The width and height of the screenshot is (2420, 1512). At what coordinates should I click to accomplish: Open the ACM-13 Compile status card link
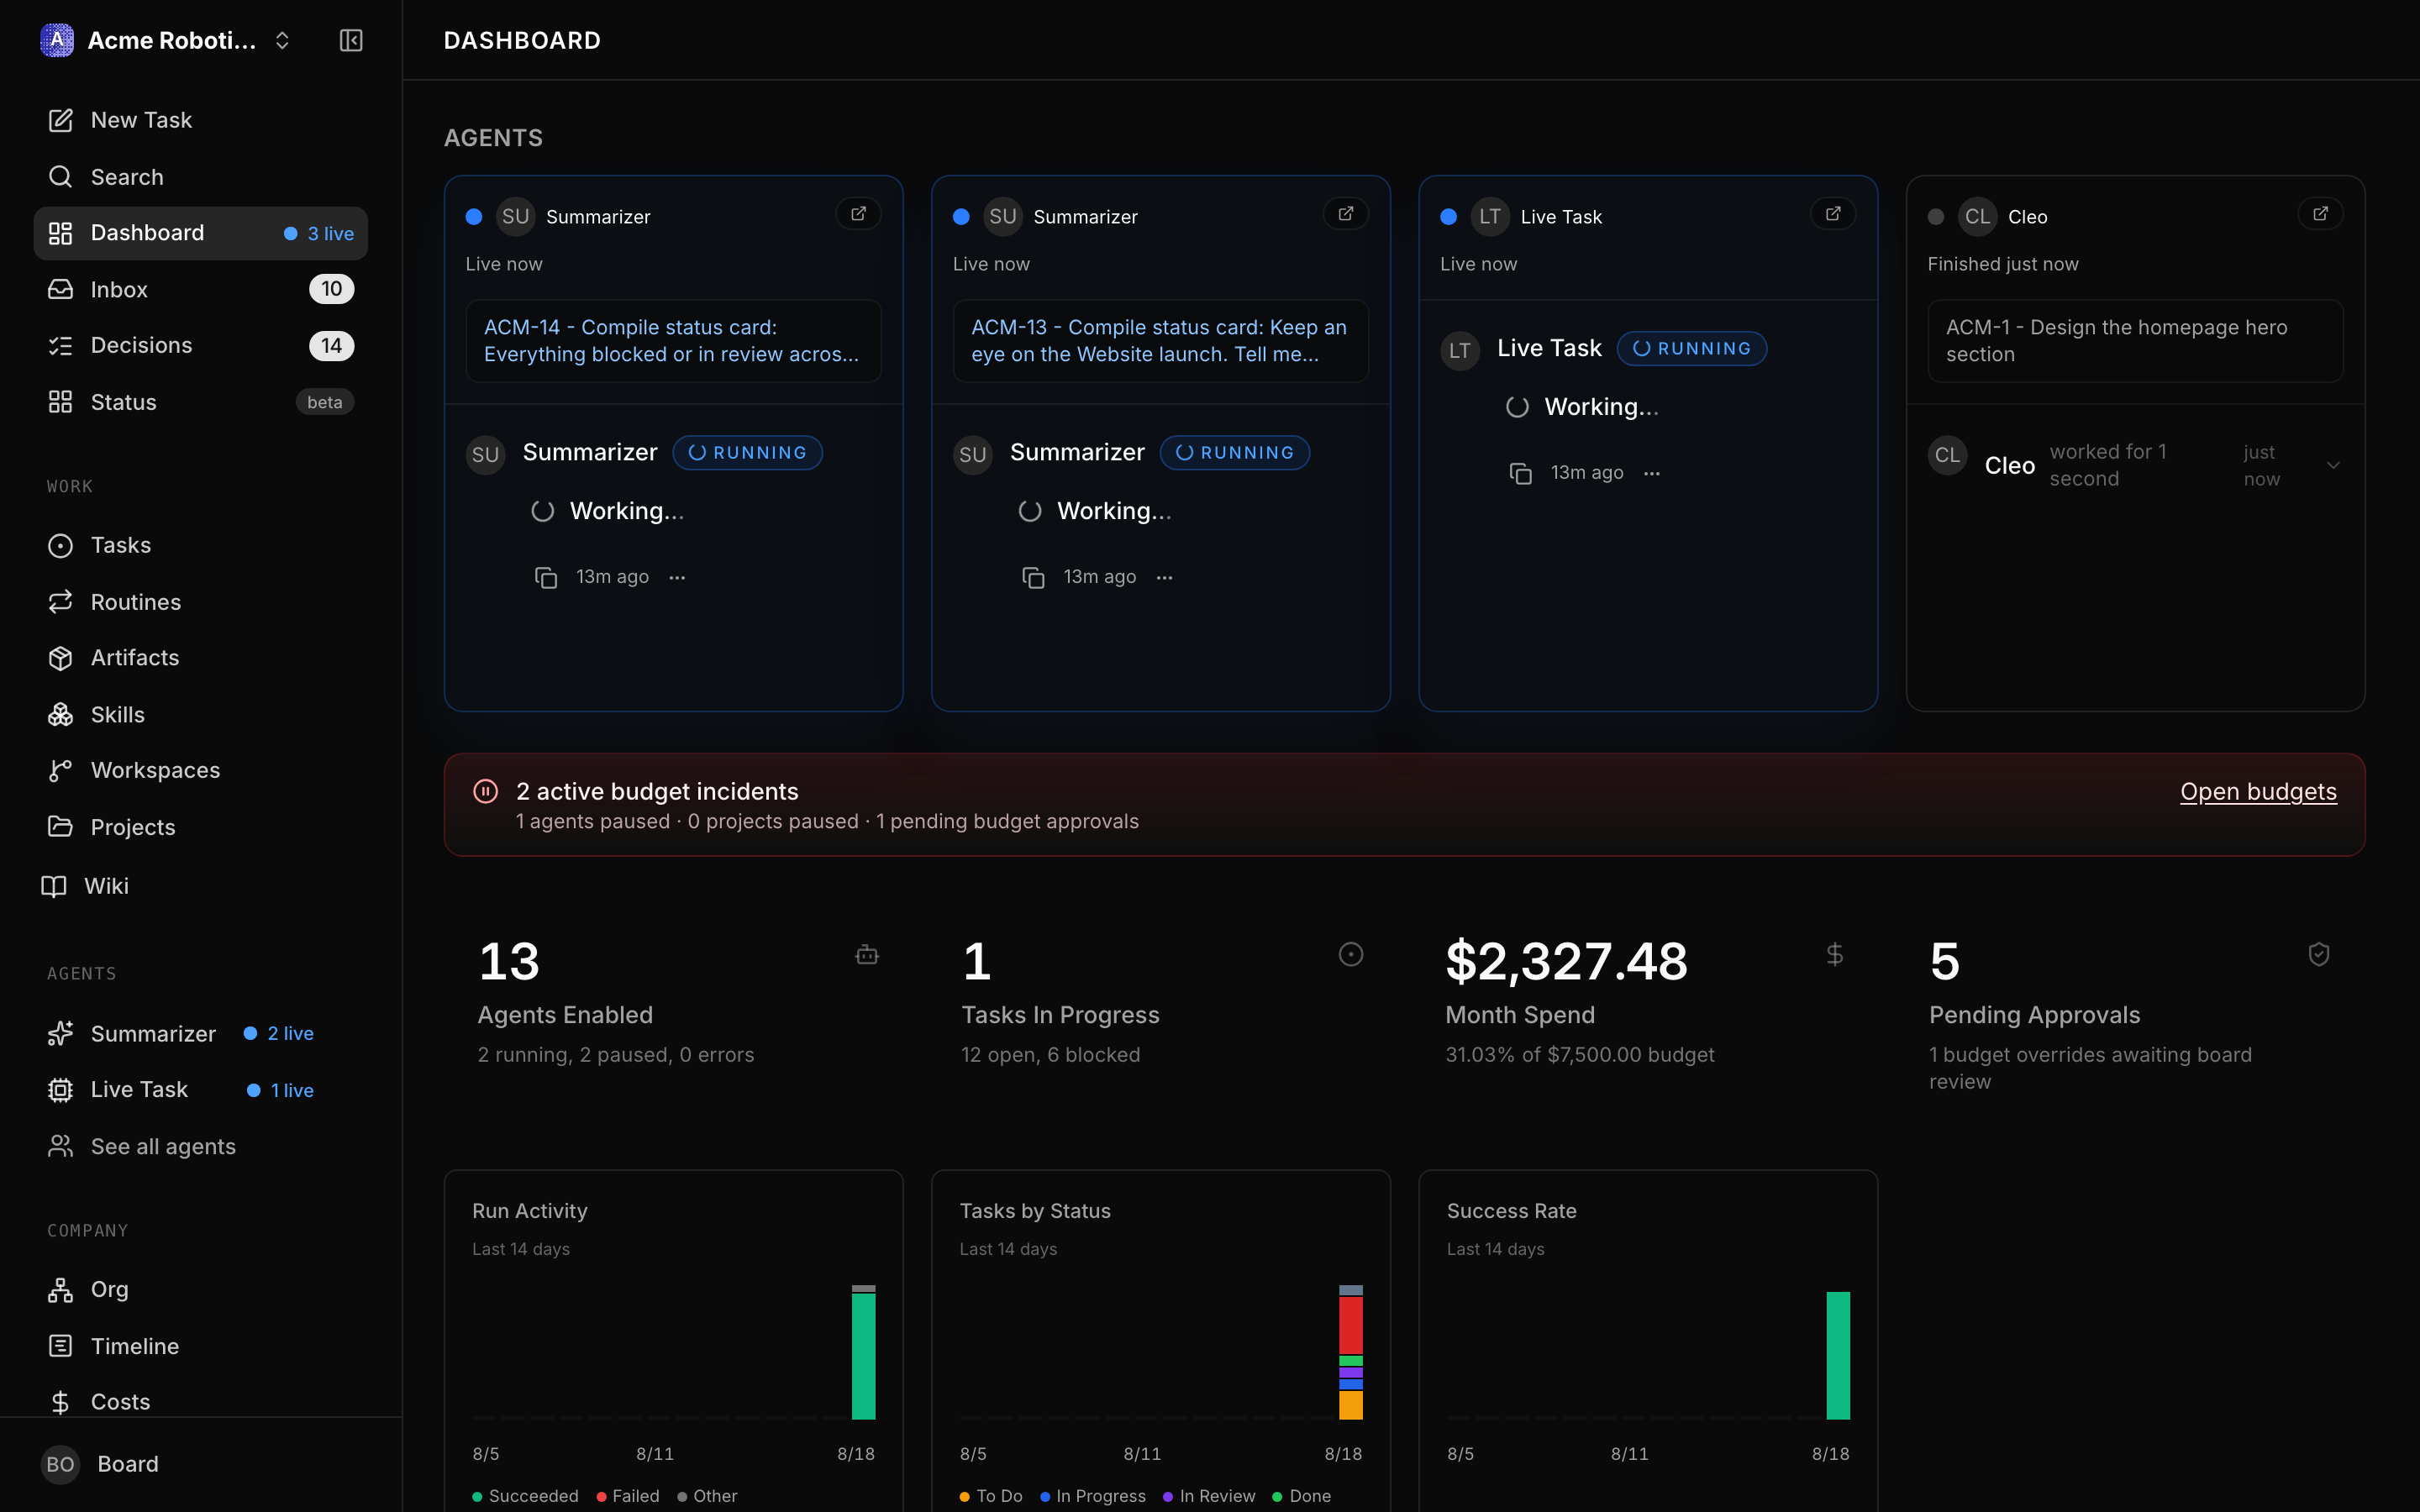[x=1160, y=341]
